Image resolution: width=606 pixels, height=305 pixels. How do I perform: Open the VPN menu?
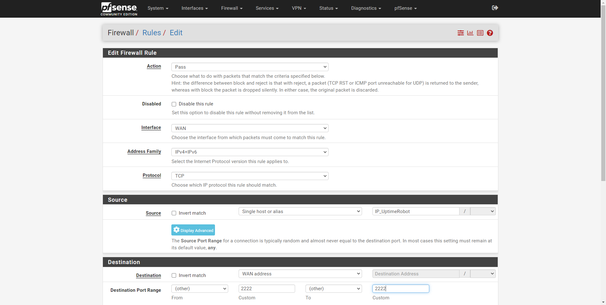(299, 8)
